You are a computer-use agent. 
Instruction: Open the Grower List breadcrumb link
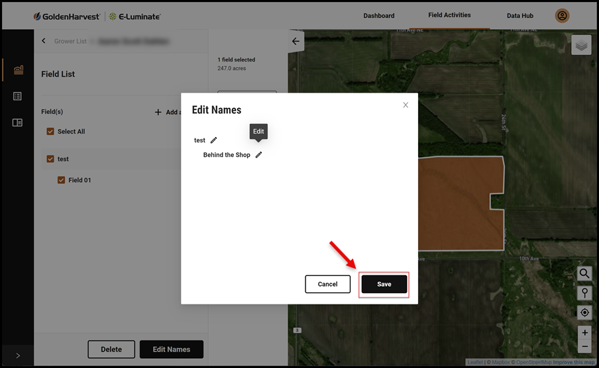[x=70, y=41]
